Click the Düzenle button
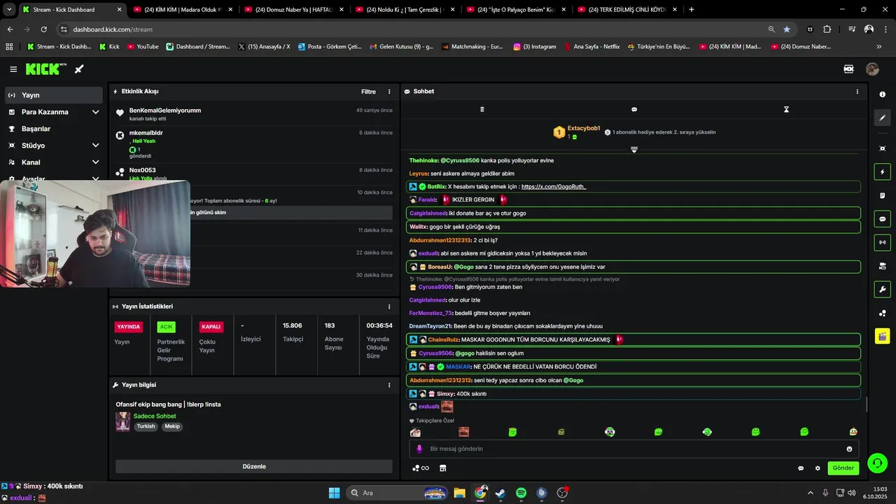Image resolution: width=896 pixels, height=504 pixels. pyautogui.click(x=254, y=466)
